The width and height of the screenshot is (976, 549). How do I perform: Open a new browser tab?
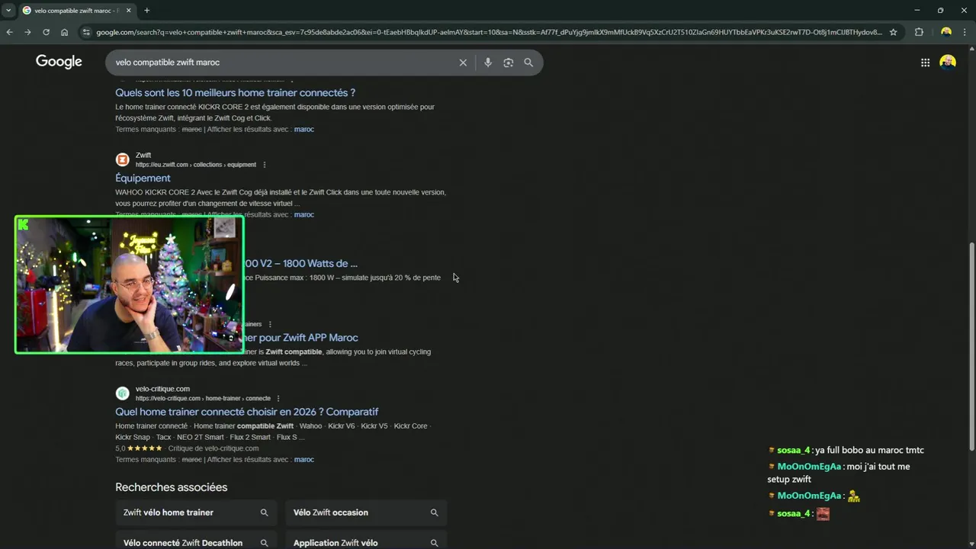tap(146, 11)
